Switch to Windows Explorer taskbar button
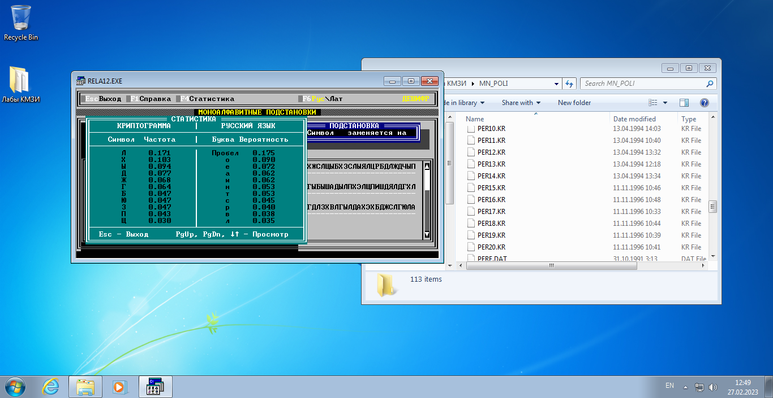 [85, 387]
